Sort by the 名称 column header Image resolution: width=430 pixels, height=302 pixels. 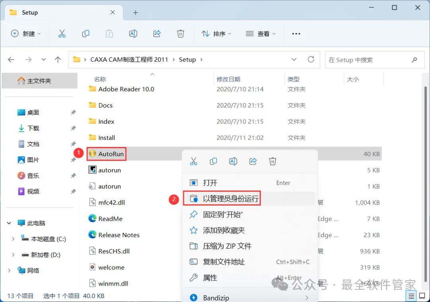tap(100, 79)
